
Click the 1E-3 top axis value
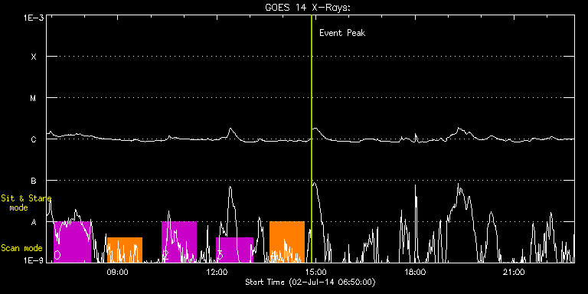[34, 18]
